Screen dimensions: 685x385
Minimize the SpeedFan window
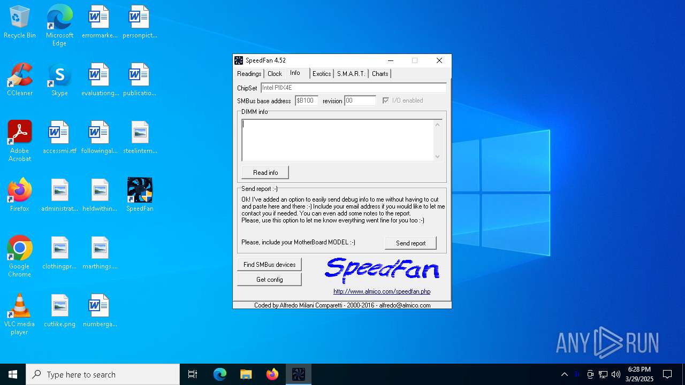(x=391, y=60)
